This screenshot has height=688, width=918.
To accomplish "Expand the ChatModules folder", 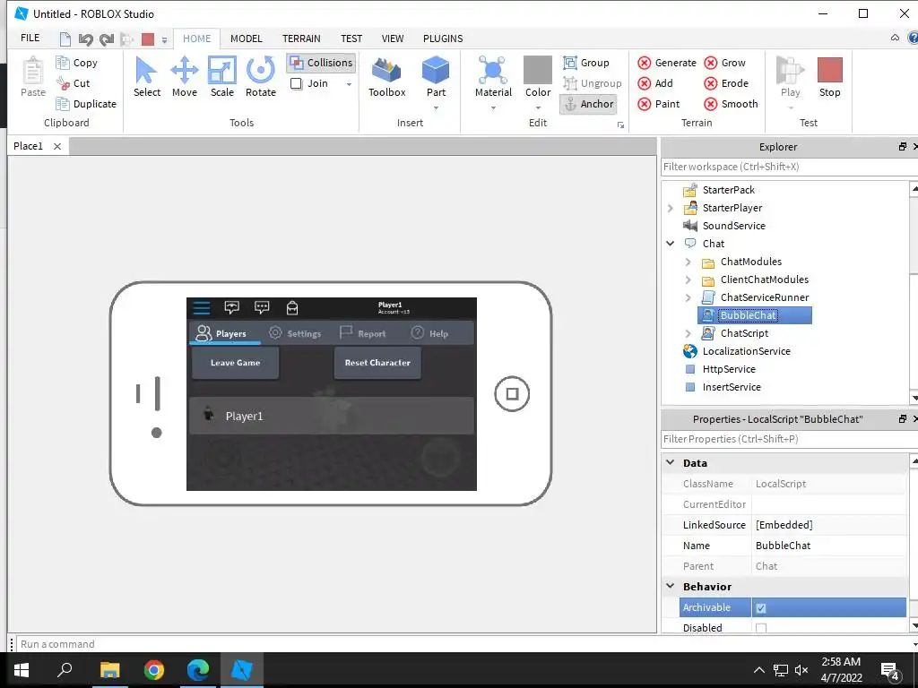I will [x=688, y=262].
